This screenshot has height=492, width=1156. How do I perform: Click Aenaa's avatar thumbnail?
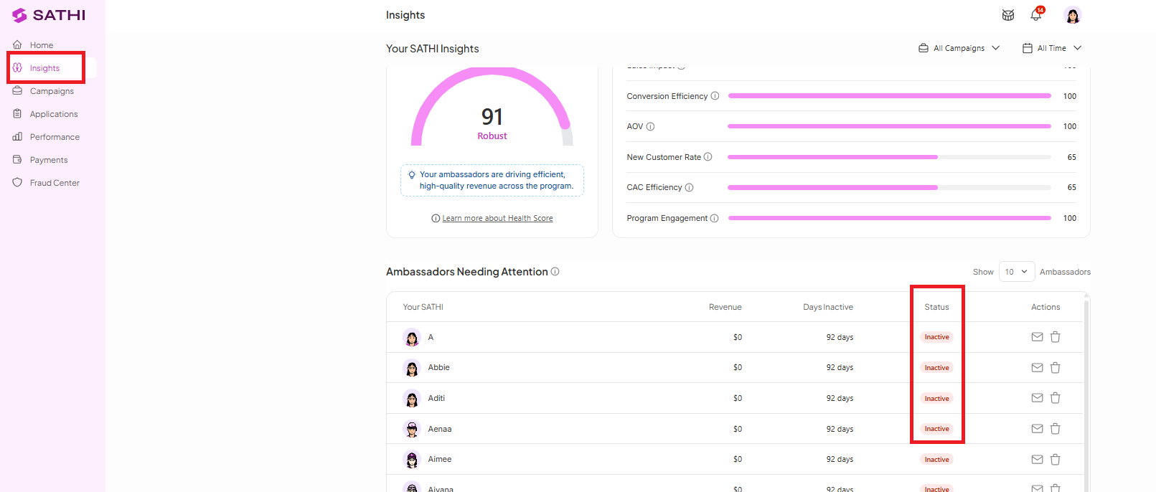(412, 429)
